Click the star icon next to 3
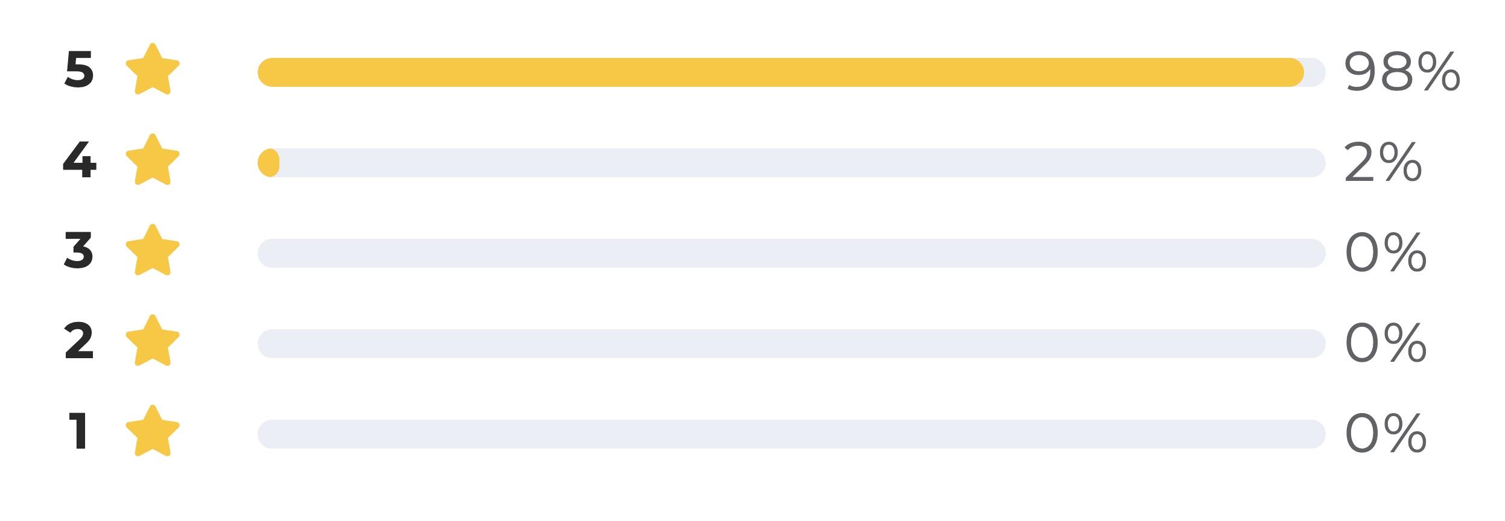 click(x=153, y=250)
